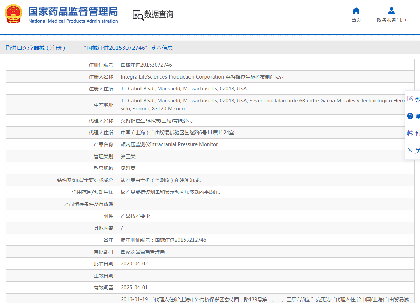Image resolution: width=420 pixels, height=303 pixels.
Task: Click the agent name 英特格拉生命科技(上海)有限公司
Action: pos(157,121)
